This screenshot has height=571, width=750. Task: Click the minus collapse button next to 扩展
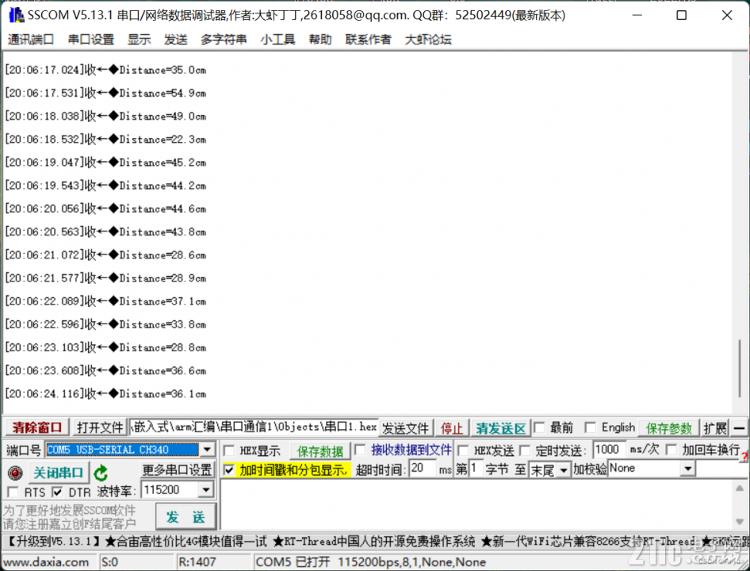pos(740,428)
